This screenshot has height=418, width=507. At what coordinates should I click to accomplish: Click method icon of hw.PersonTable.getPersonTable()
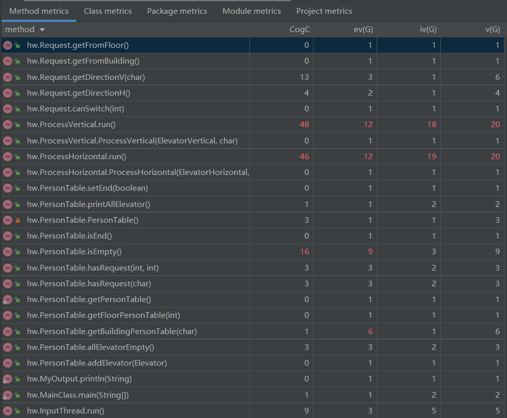point(7,300)
